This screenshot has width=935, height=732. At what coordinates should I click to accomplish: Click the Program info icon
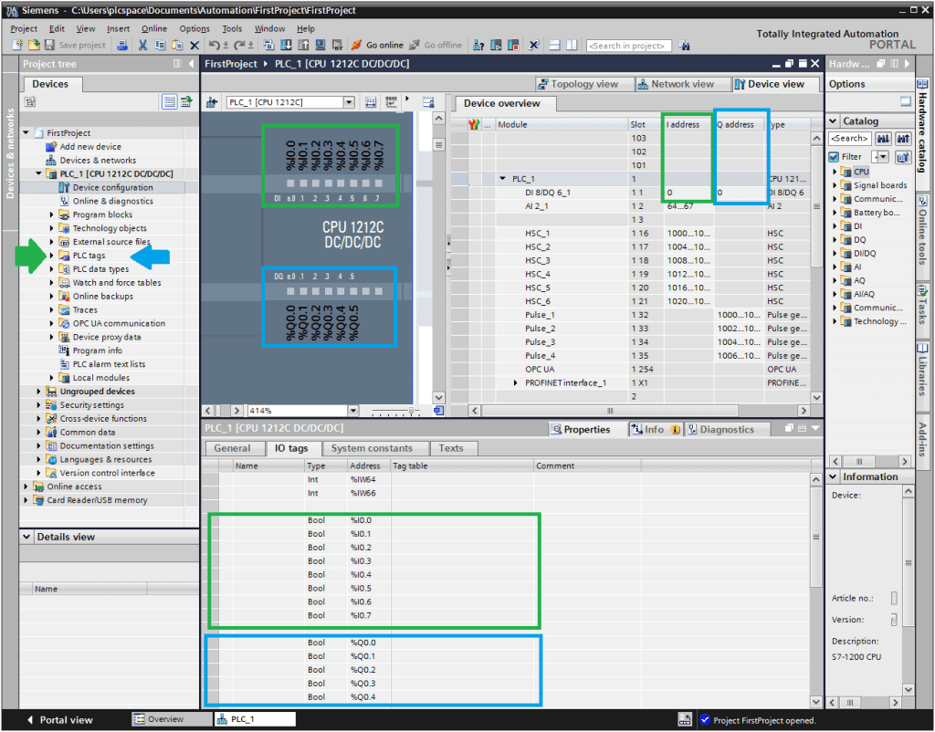coord(65,350)
